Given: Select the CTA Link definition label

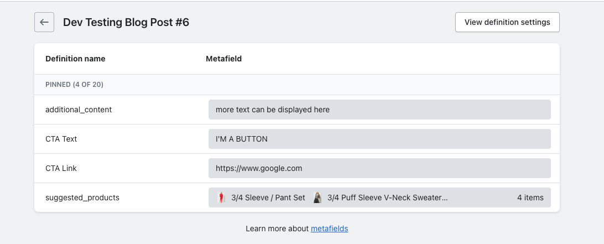Looking at the screenshot, I should point(61,168).
